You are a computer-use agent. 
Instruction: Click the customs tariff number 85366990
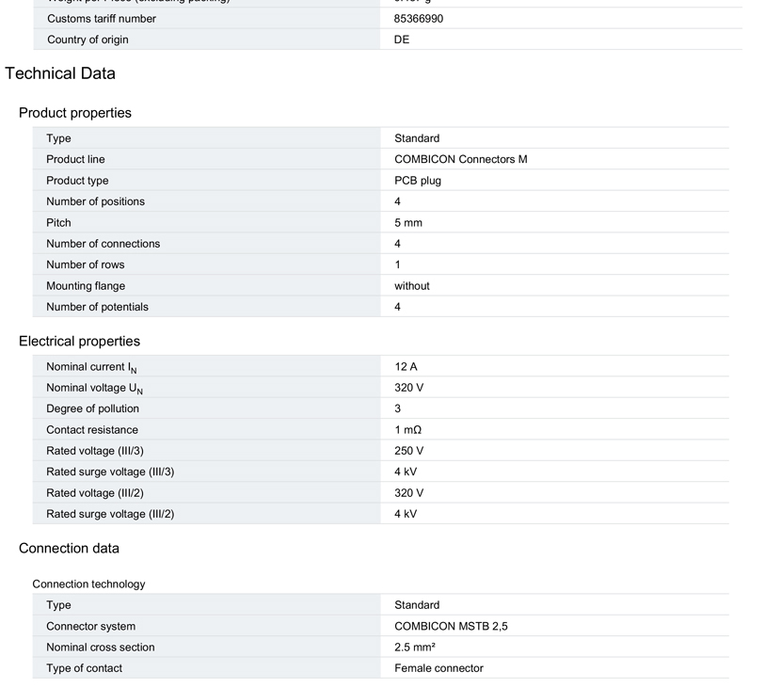click(418, 19)
